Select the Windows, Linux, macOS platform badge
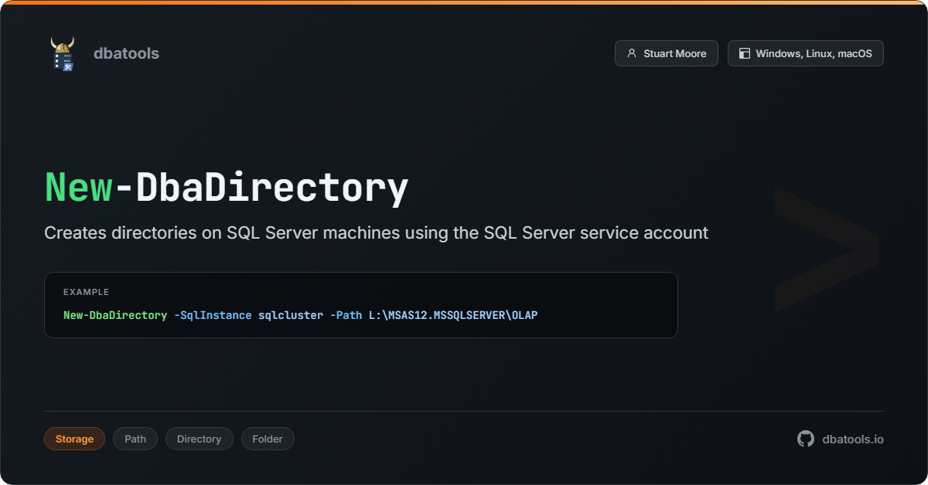Screen dimensions: 928x485 (x=806, y=54)
